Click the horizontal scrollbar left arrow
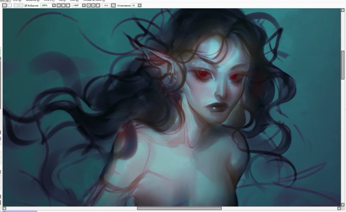Screen dimensions: 346x212 point(4,208)
